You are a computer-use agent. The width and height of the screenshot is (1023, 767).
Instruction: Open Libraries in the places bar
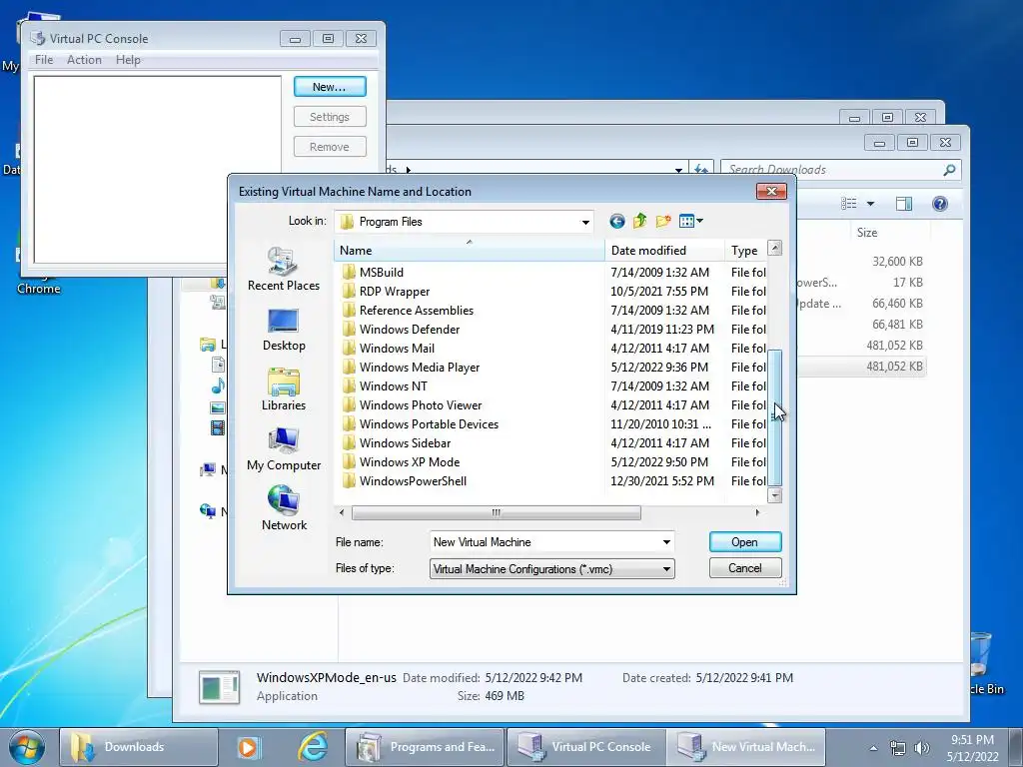[284, 389]
